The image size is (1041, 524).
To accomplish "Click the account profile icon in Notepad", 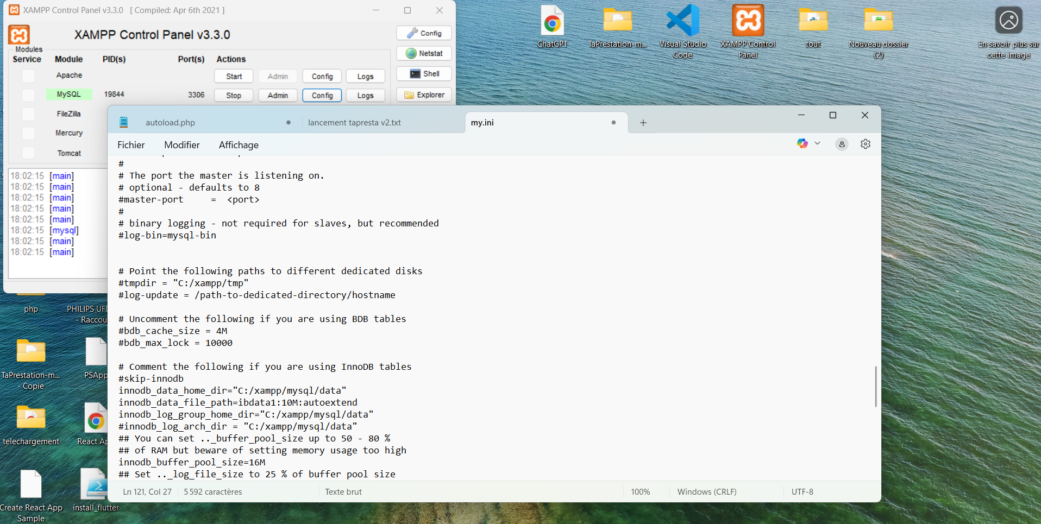I will click(842, 144).
